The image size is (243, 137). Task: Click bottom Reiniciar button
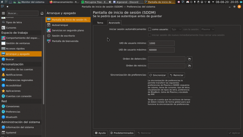pos(145,133)
